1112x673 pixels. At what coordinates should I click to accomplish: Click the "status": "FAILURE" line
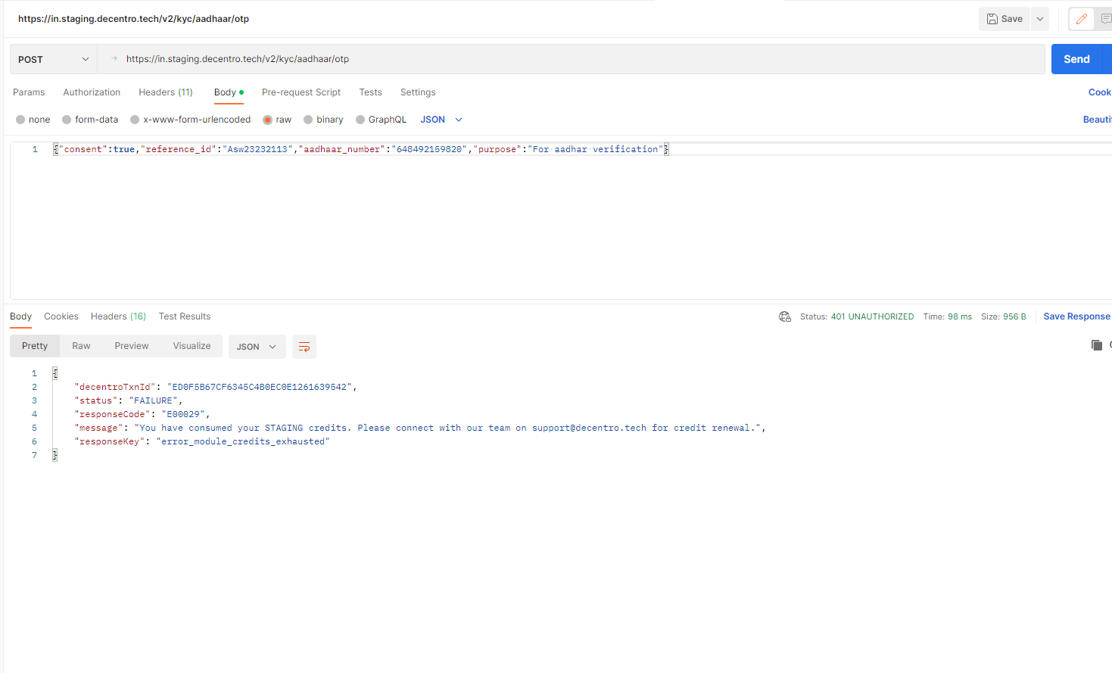point(129,400)
